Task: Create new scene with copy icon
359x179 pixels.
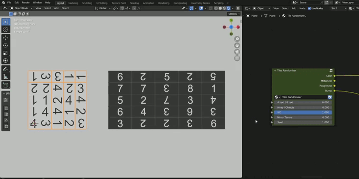Action: [x=327, y=3]
